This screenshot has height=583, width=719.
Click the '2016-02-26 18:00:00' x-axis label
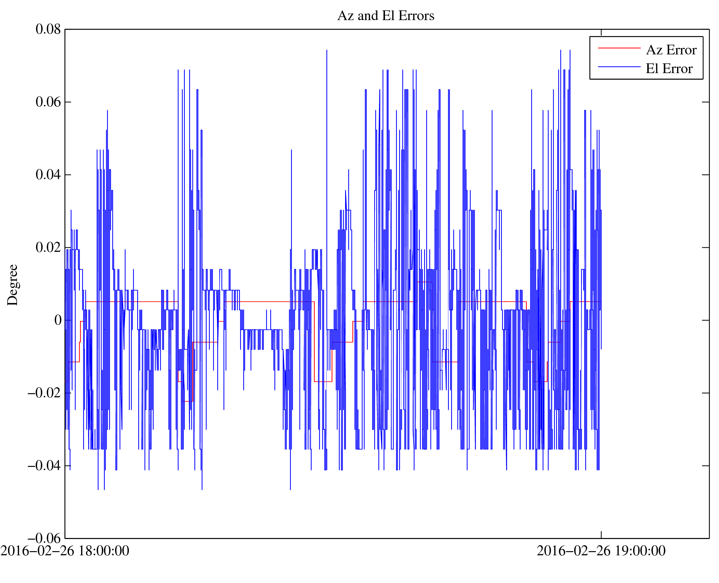pos(65,551)
